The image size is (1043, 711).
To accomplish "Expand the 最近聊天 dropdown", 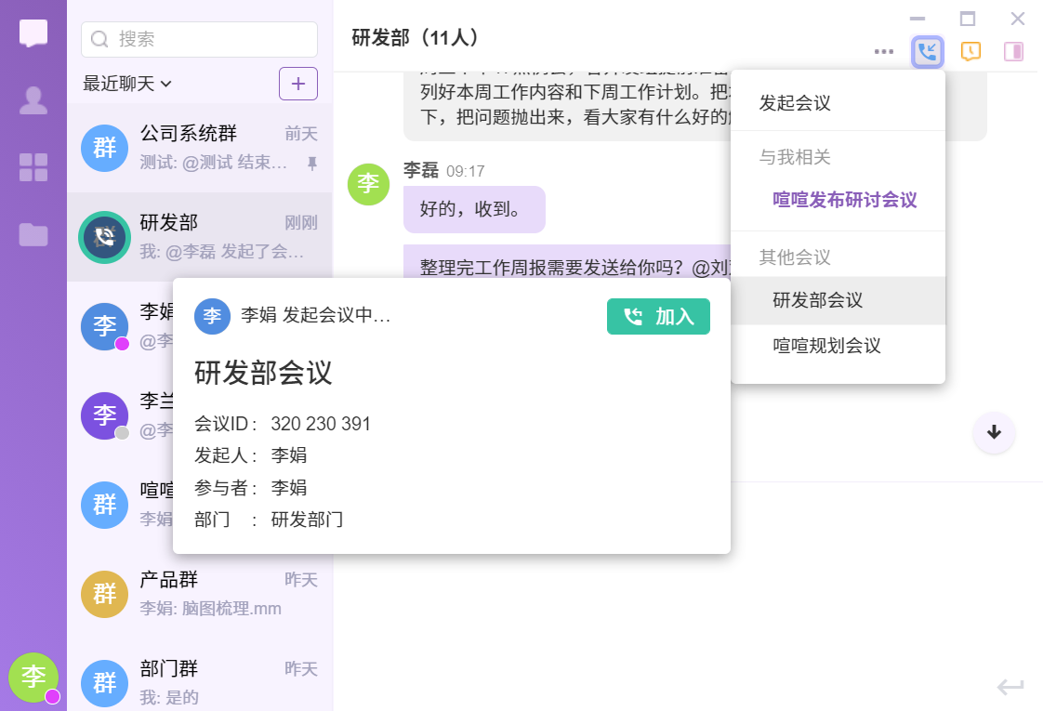I will point(127,84).
